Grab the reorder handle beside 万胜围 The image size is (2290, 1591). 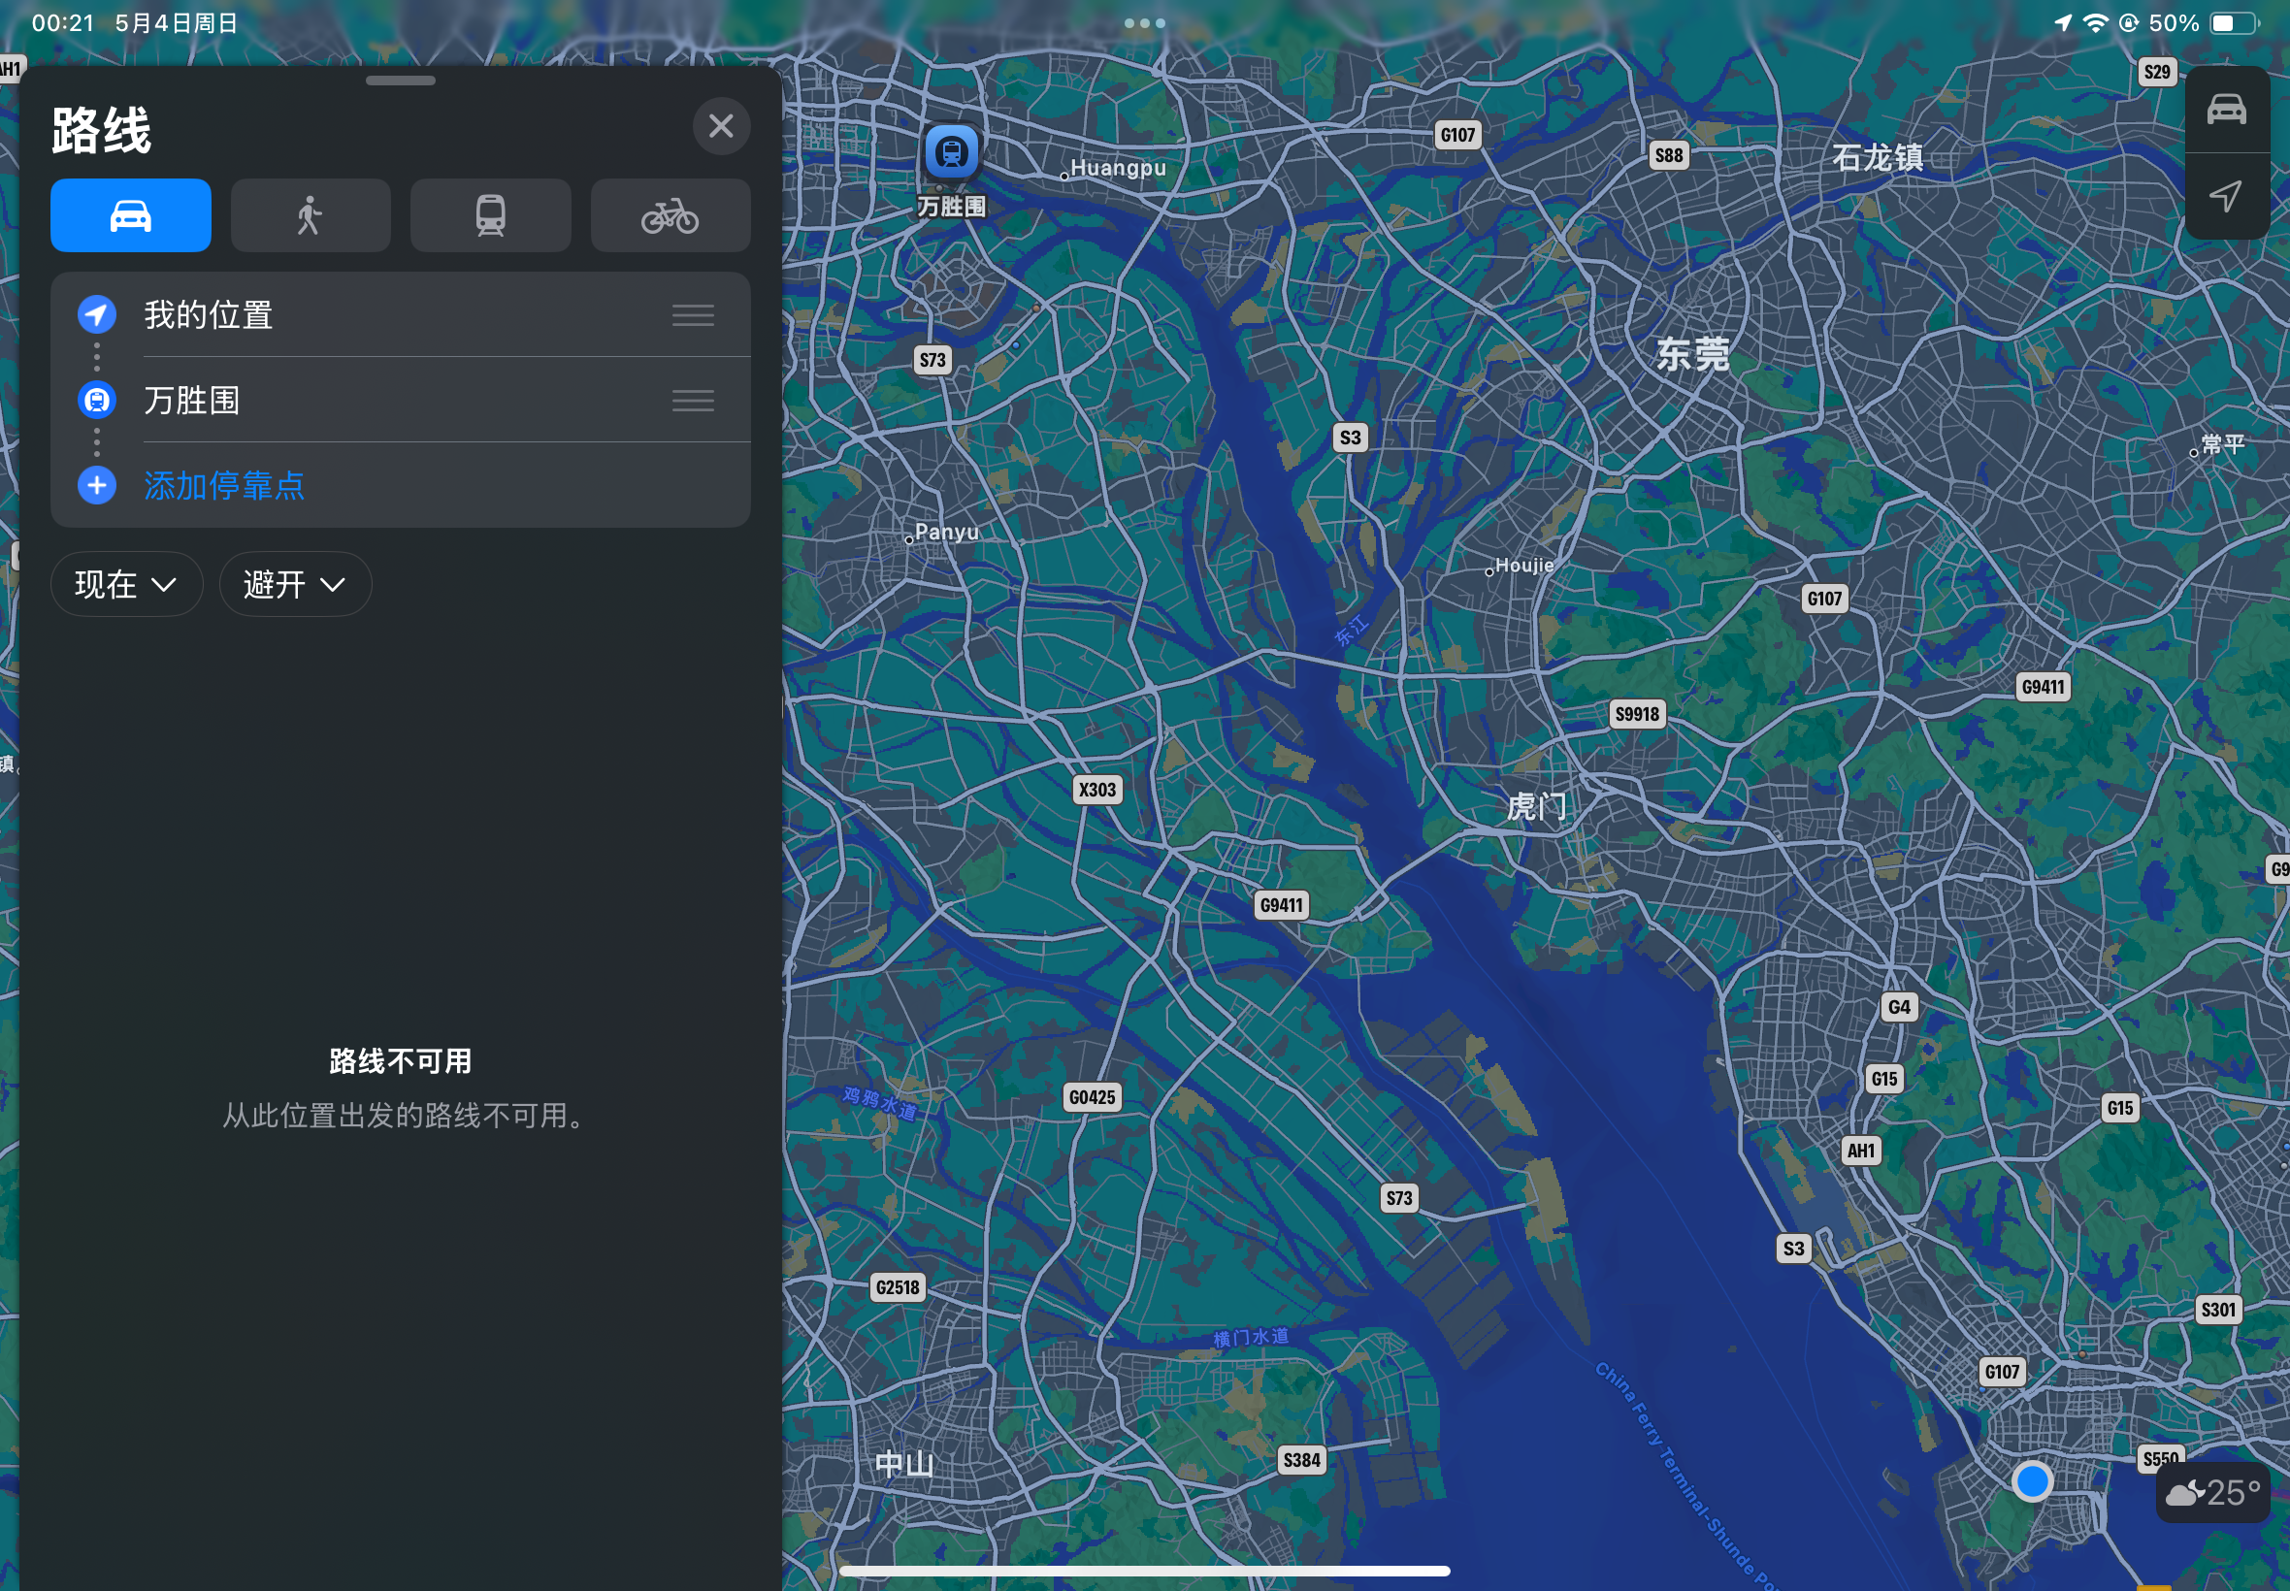[x=692, y=401]
